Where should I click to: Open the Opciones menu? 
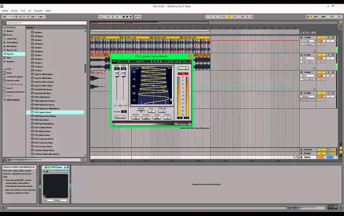[38, 11]
